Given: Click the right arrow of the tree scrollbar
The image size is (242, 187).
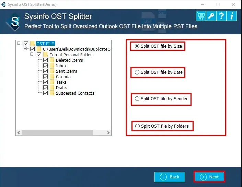Looking at the screenshot, I should point(108,132).
